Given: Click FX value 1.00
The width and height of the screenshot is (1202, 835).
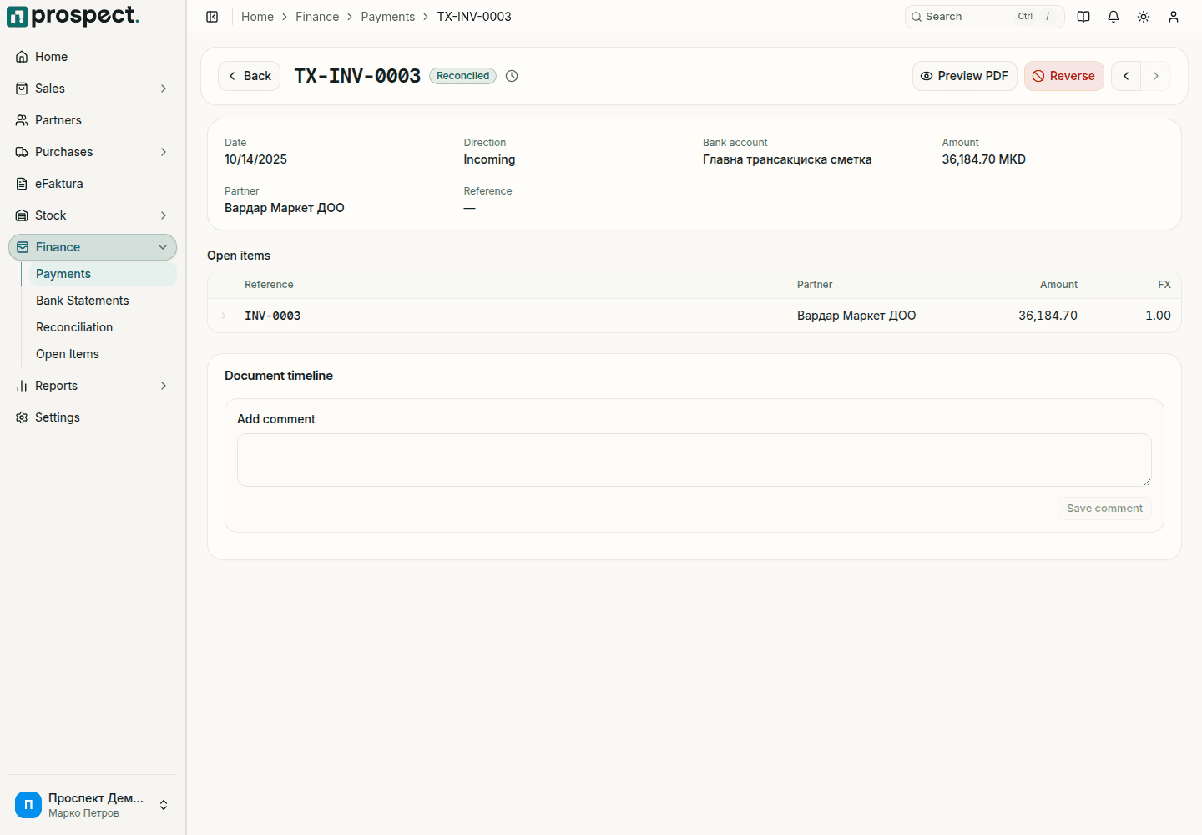Looking at the screenshot, I should tap(1158, 316).
